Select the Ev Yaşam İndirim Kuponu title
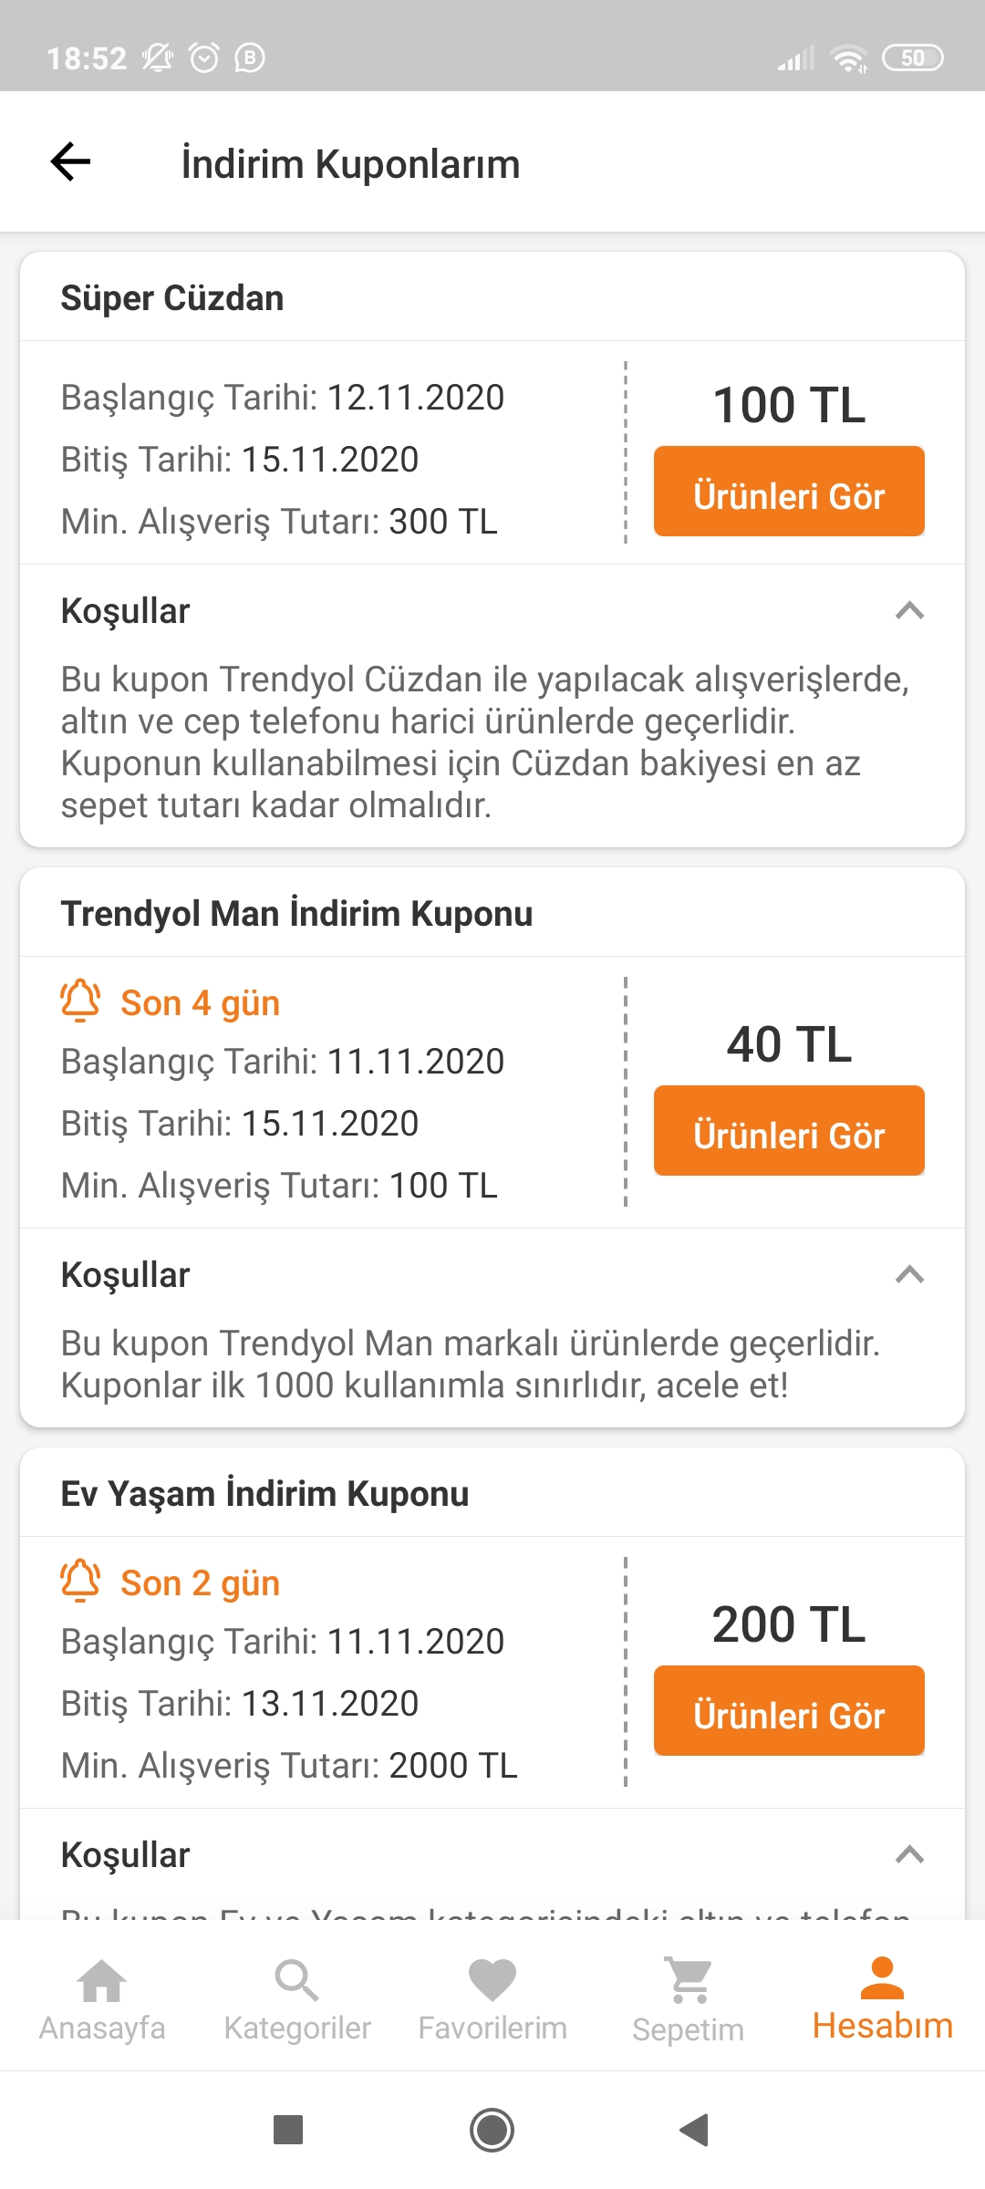 [x=265, y=1494]
